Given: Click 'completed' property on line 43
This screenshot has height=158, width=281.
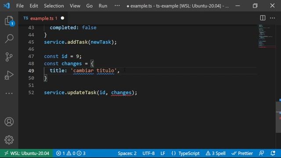Looking at the screenshot, I should pyautogui.click(x=63, y=28).
